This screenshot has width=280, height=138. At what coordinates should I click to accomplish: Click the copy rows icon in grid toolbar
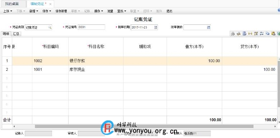pos(267,33)
